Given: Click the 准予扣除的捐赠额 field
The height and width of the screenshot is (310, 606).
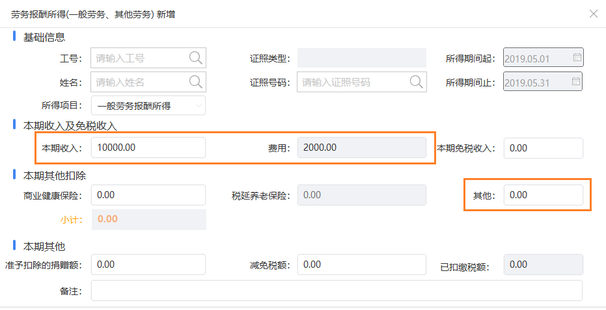Looking at the screenshot, I should pyautogui.click(x=148, y=265).
